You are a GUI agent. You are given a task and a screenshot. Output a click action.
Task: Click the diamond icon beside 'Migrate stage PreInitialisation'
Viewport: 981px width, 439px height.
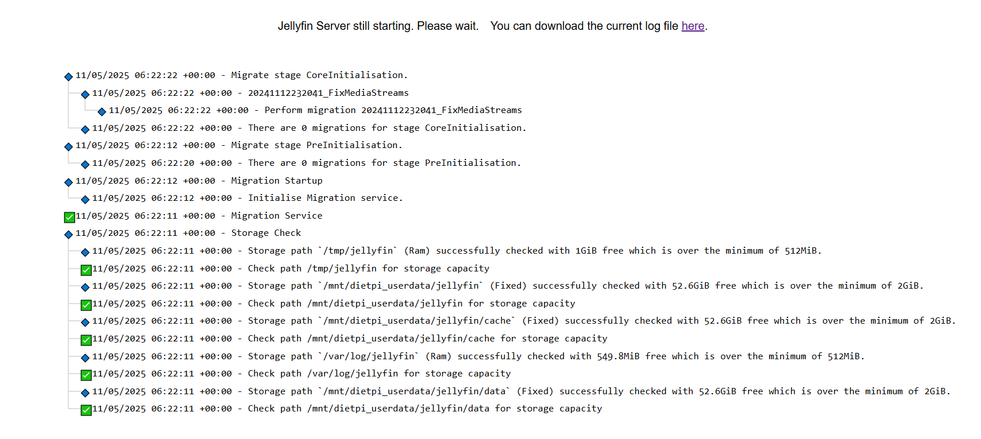68,147
